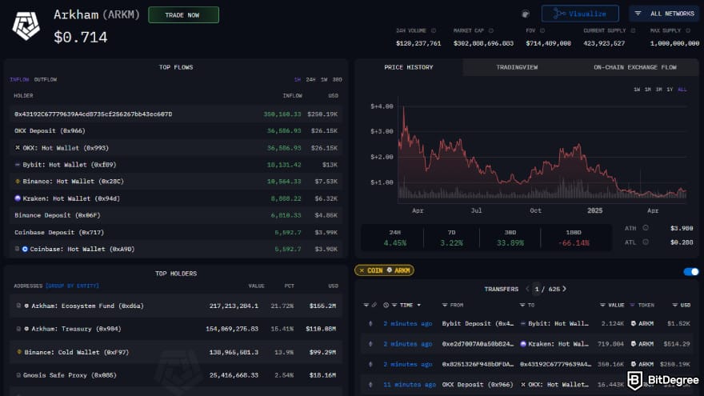
Task: Click the contract icon beside Arkham: Ecosystem Fund
Action: click(x=18, y=306)
